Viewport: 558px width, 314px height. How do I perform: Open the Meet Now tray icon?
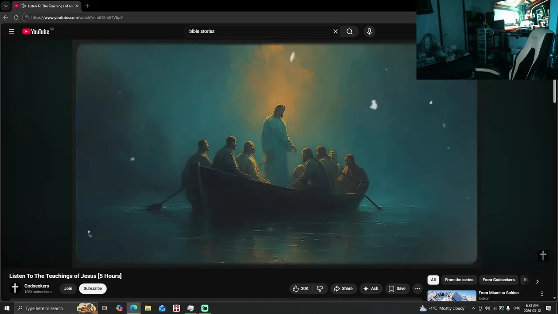480,308
